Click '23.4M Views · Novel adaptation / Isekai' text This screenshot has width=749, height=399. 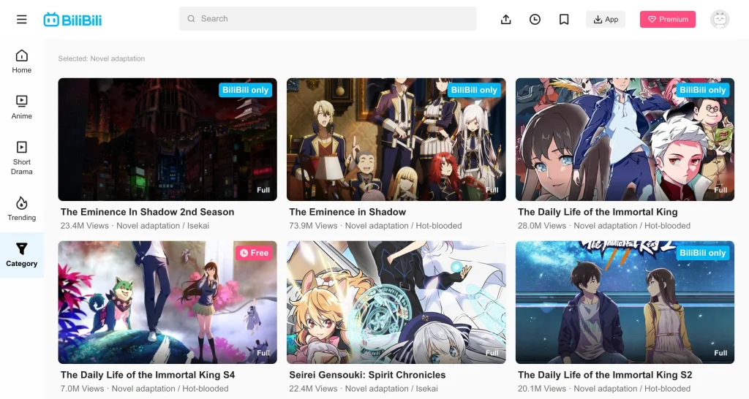tap(135, 226)
